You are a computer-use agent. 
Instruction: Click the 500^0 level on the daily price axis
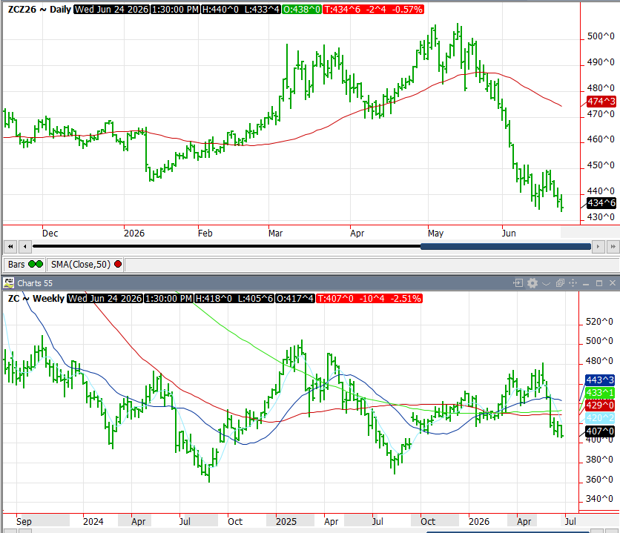(x=601, y=36)
